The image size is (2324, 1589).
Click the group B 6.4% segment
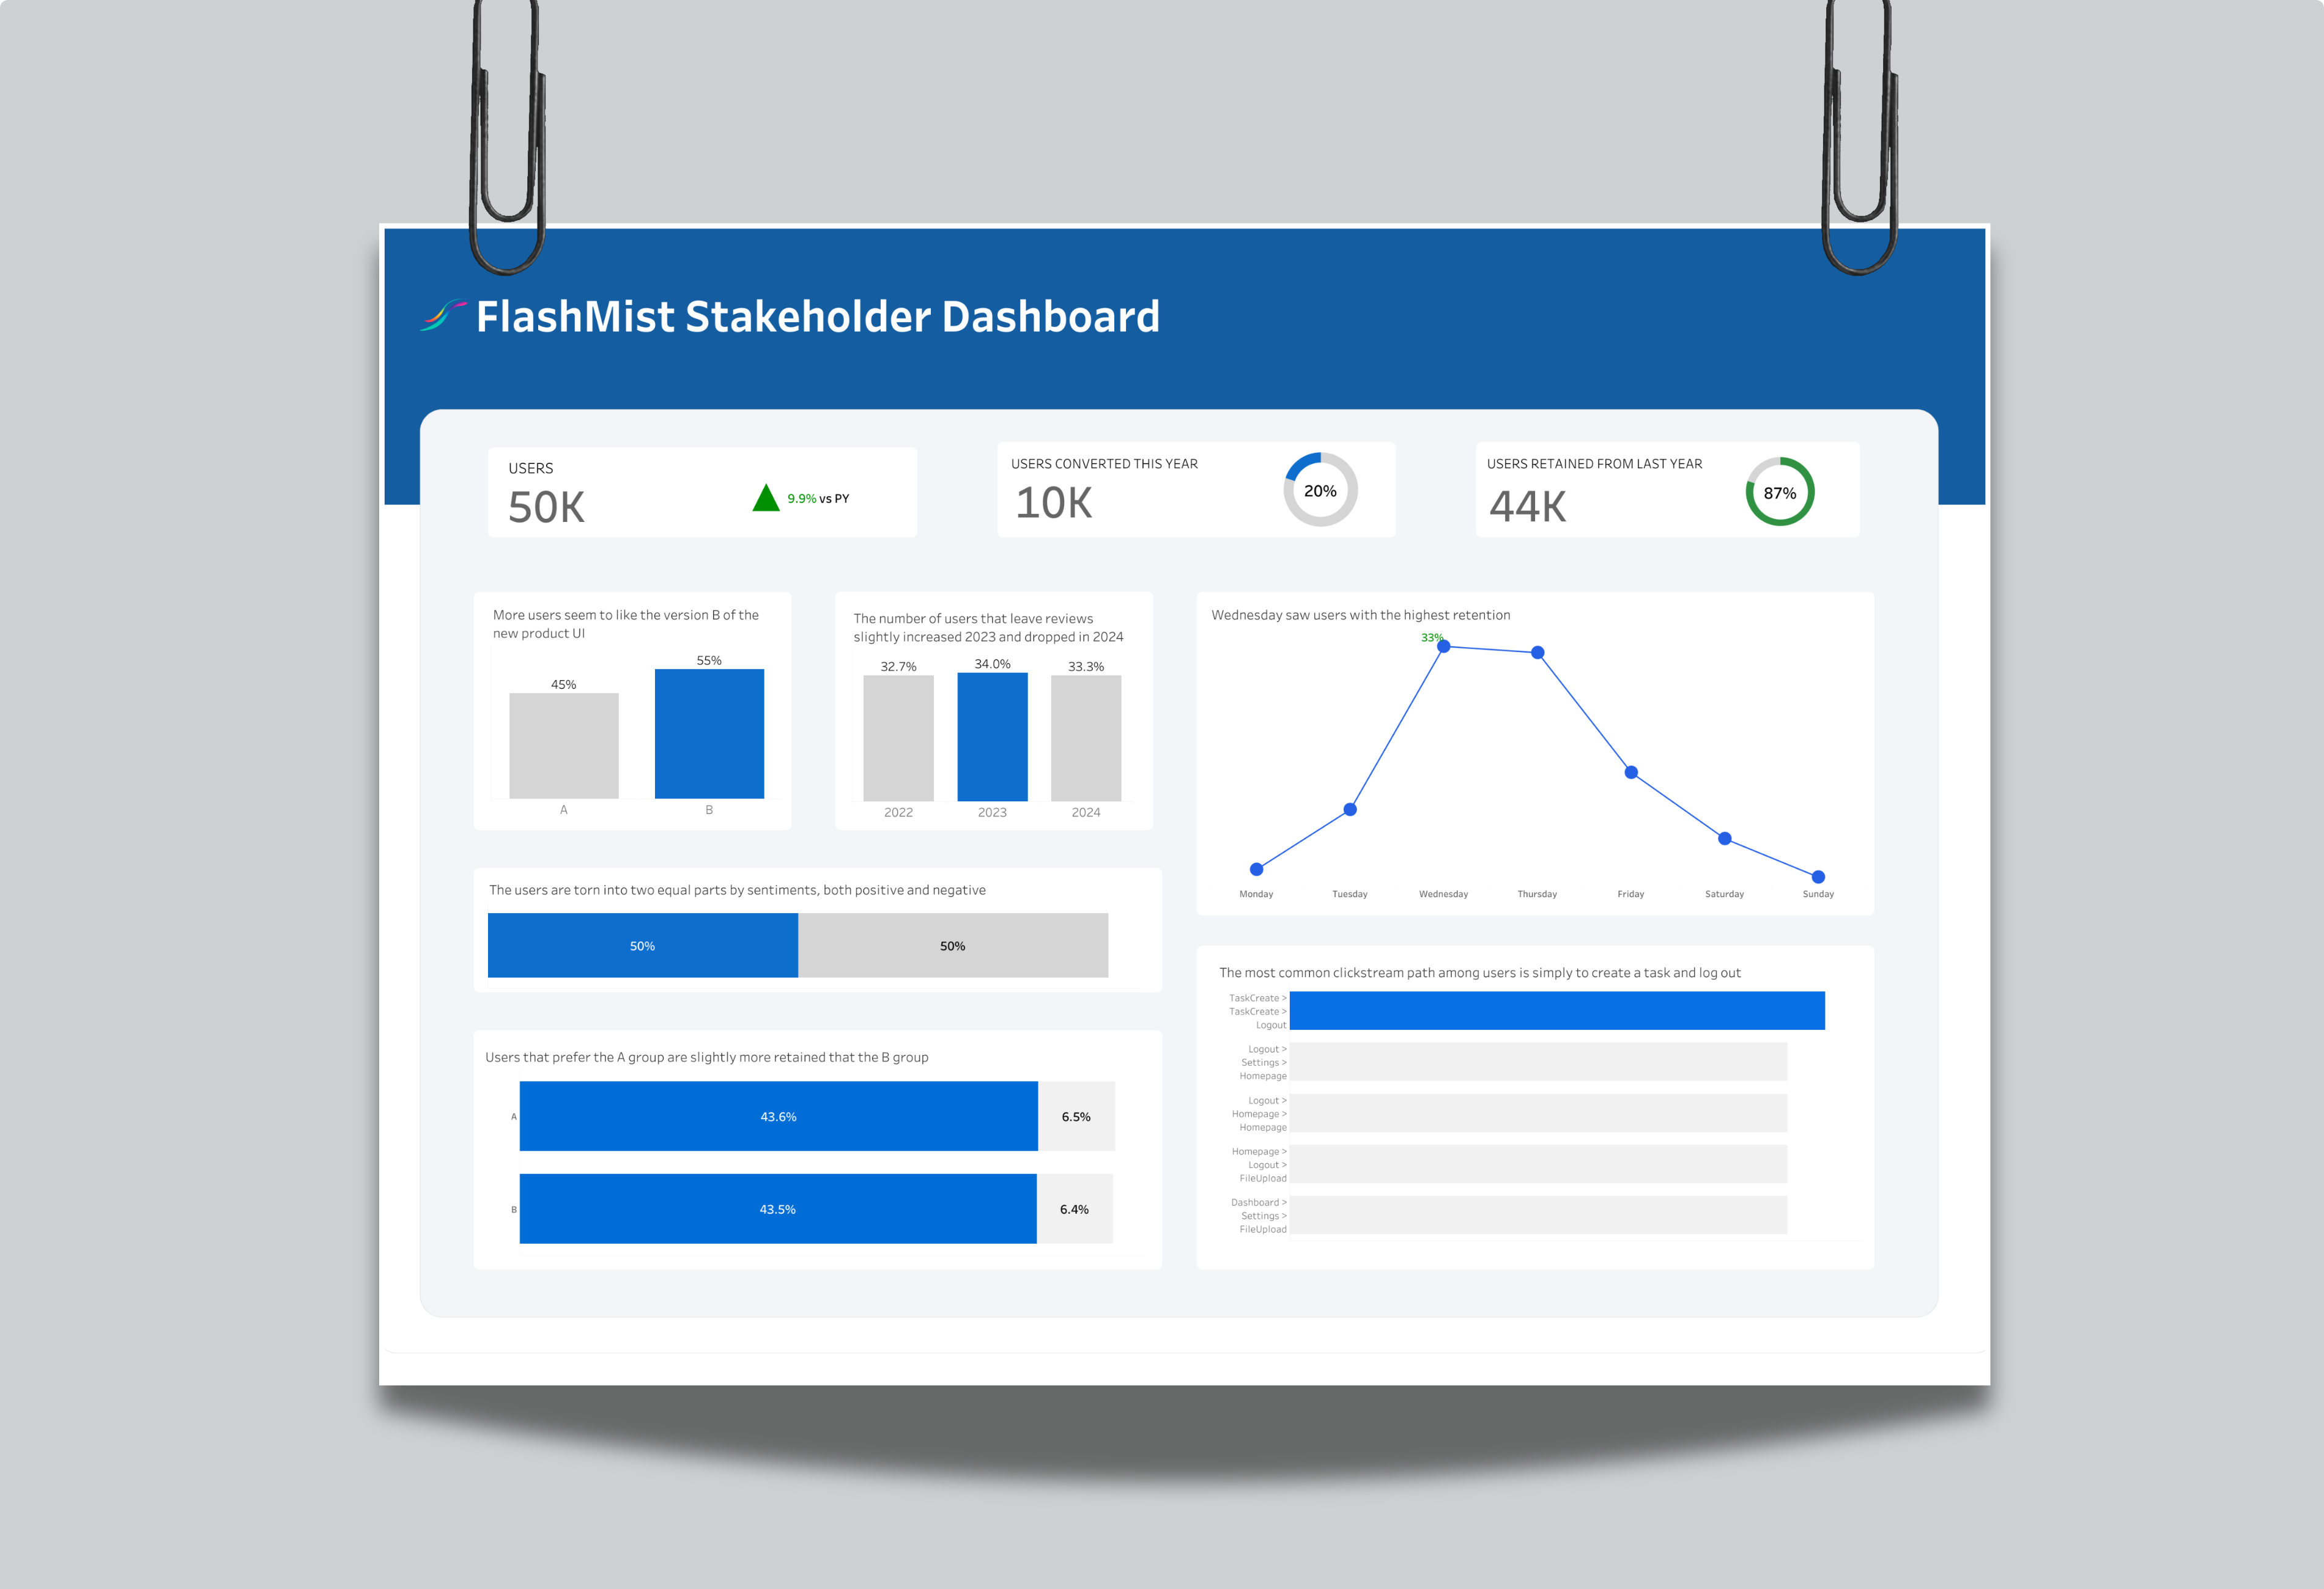point(1075,1209)
